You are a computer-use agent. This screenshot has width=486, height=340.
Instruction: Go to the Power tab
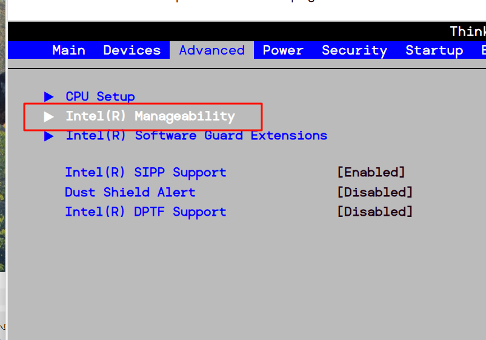(283, 50)
